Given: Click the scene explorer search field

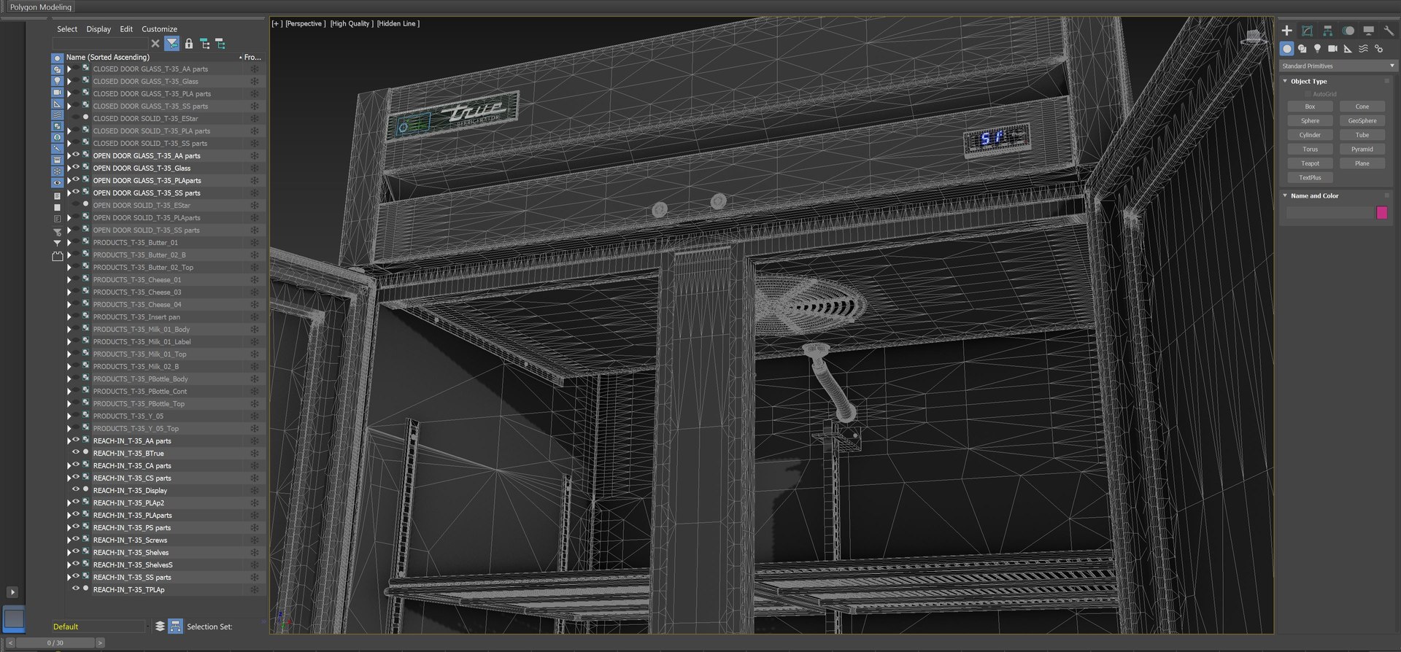Looking at the screenshot, I should pos(99,44).
